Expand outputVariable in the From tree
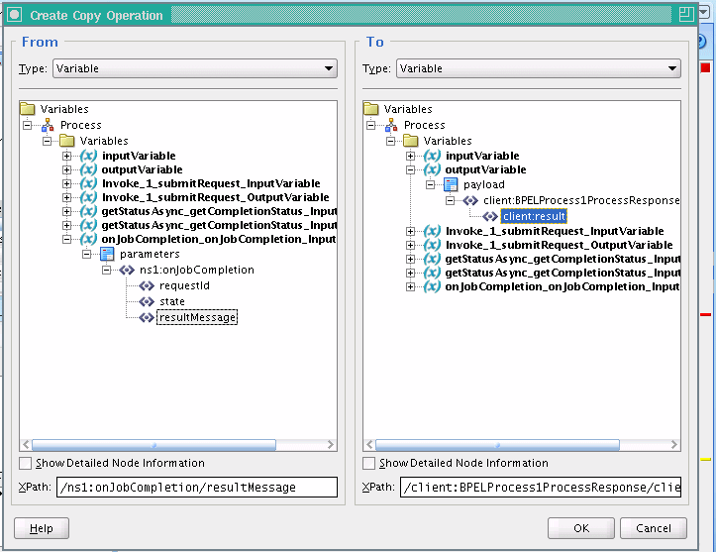Image resolution: width=716 pixels, height=552 pixels. coord(66,170)
